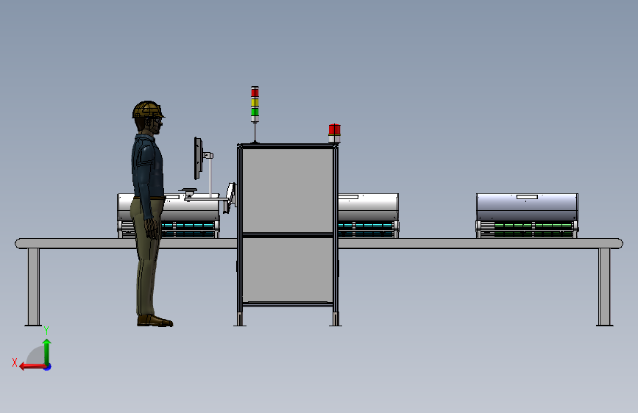Click the "Y" axis label
The image size is (638, 413).
[46, 331]
